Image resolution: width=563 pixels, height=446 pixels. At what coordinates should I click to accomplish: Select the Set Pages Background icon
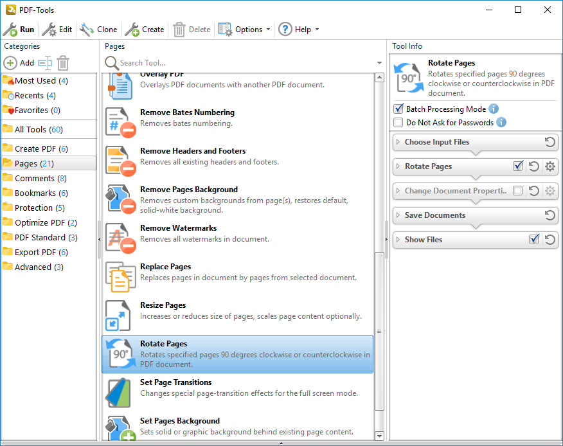tap(120, 428)
